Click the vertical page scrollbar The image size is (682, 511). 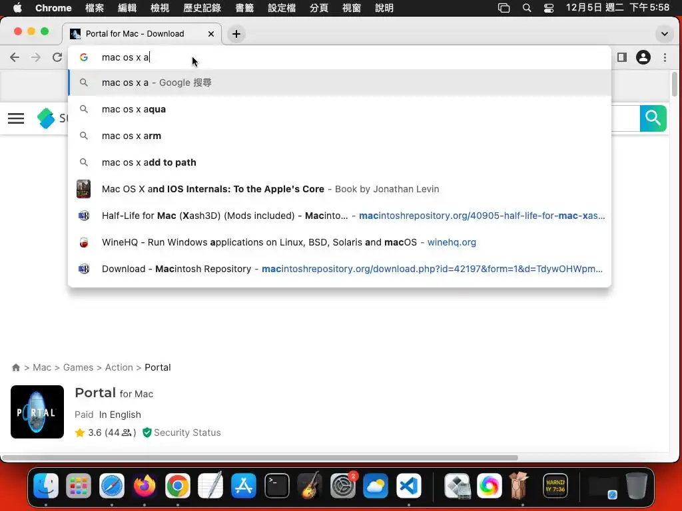tap(675, 85)
